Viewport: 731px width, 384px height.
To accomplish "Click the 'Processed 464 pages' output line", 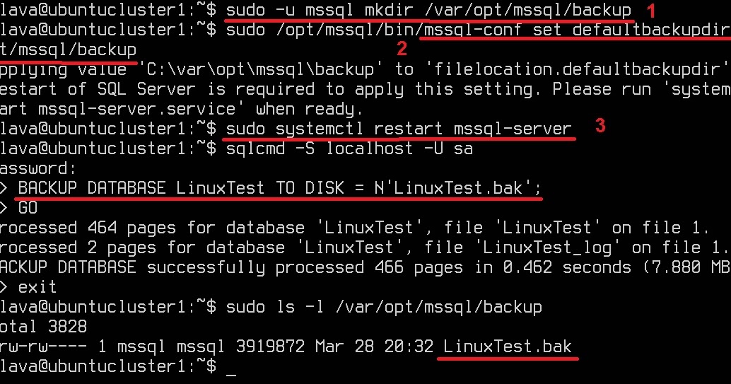I will point(354,228).
